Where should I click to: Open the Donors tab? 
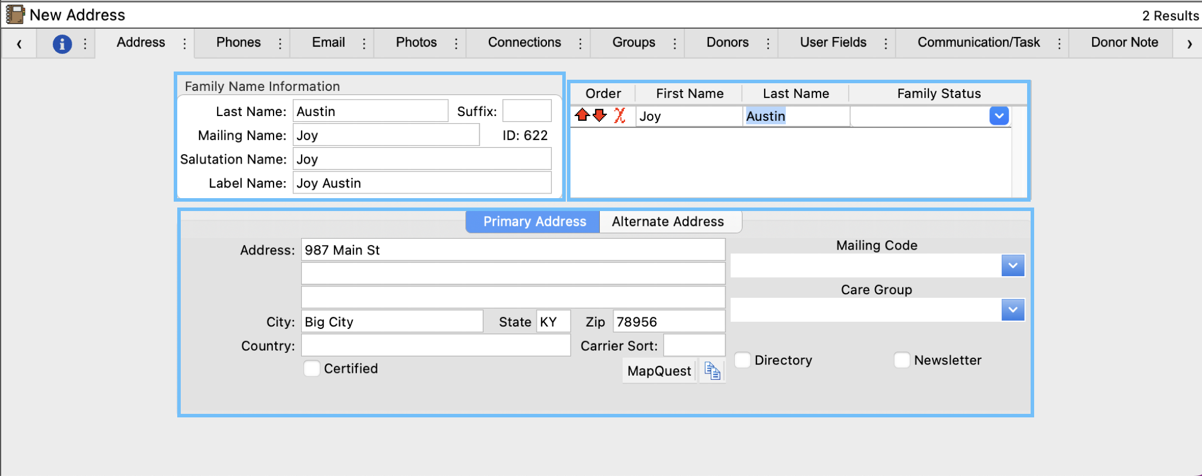pyautogui.click(x=727, y=43)
